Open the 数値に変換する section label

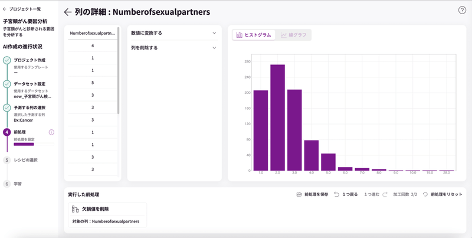pyautogui.click(x=146, y=33)
